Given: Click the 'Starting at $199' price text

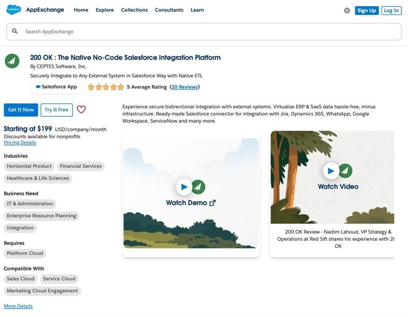Looking at the screenshot, I should pos(28,129).
